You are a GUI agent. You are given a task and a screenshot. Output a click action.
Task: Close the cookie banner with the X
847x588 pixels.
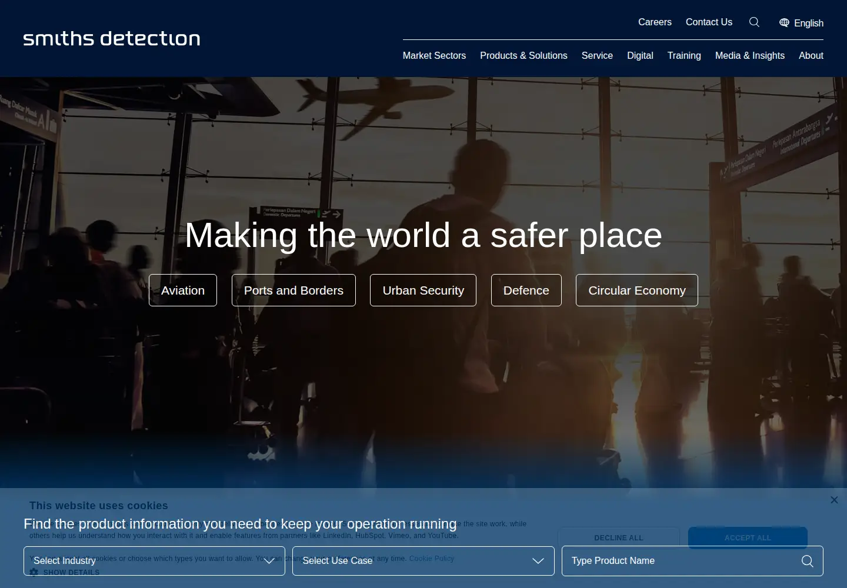[834, 500]
